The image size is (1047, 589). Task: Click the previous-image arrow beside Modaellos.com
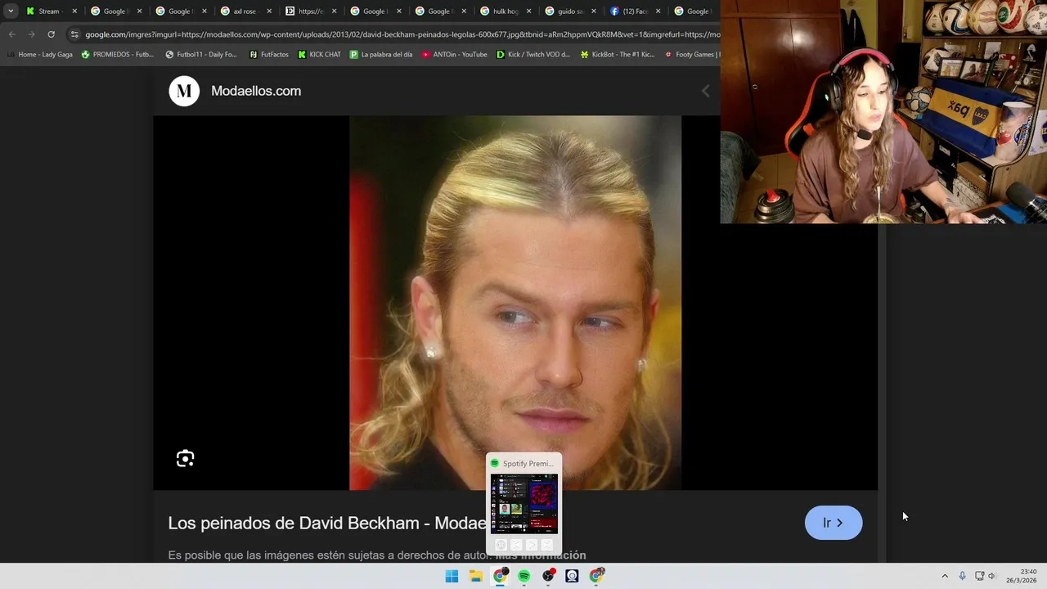click(705, 91)
